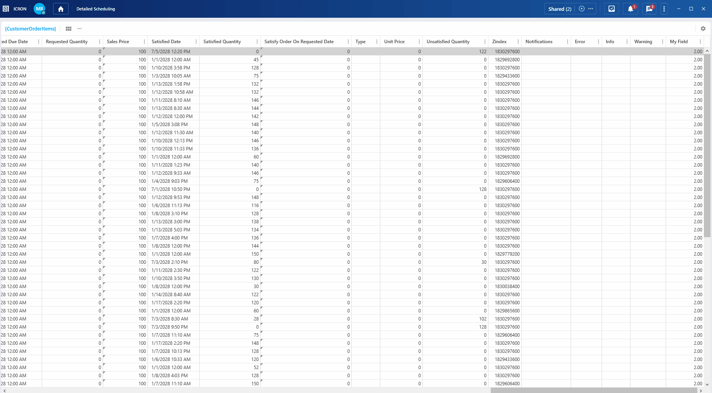The width and height of the screenshot is (712, 393).
Task: Open the table settings gear
Action: pyautogui.click(x=703, y=29)
